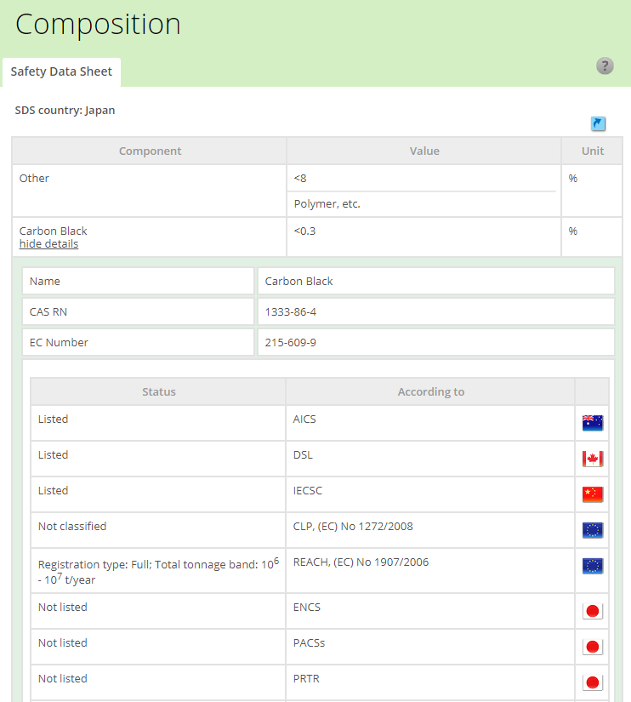Click the EU flag in the REACH row
This screenshot has width=631, height=702.
pyautogui.click(x=592, y=566)
